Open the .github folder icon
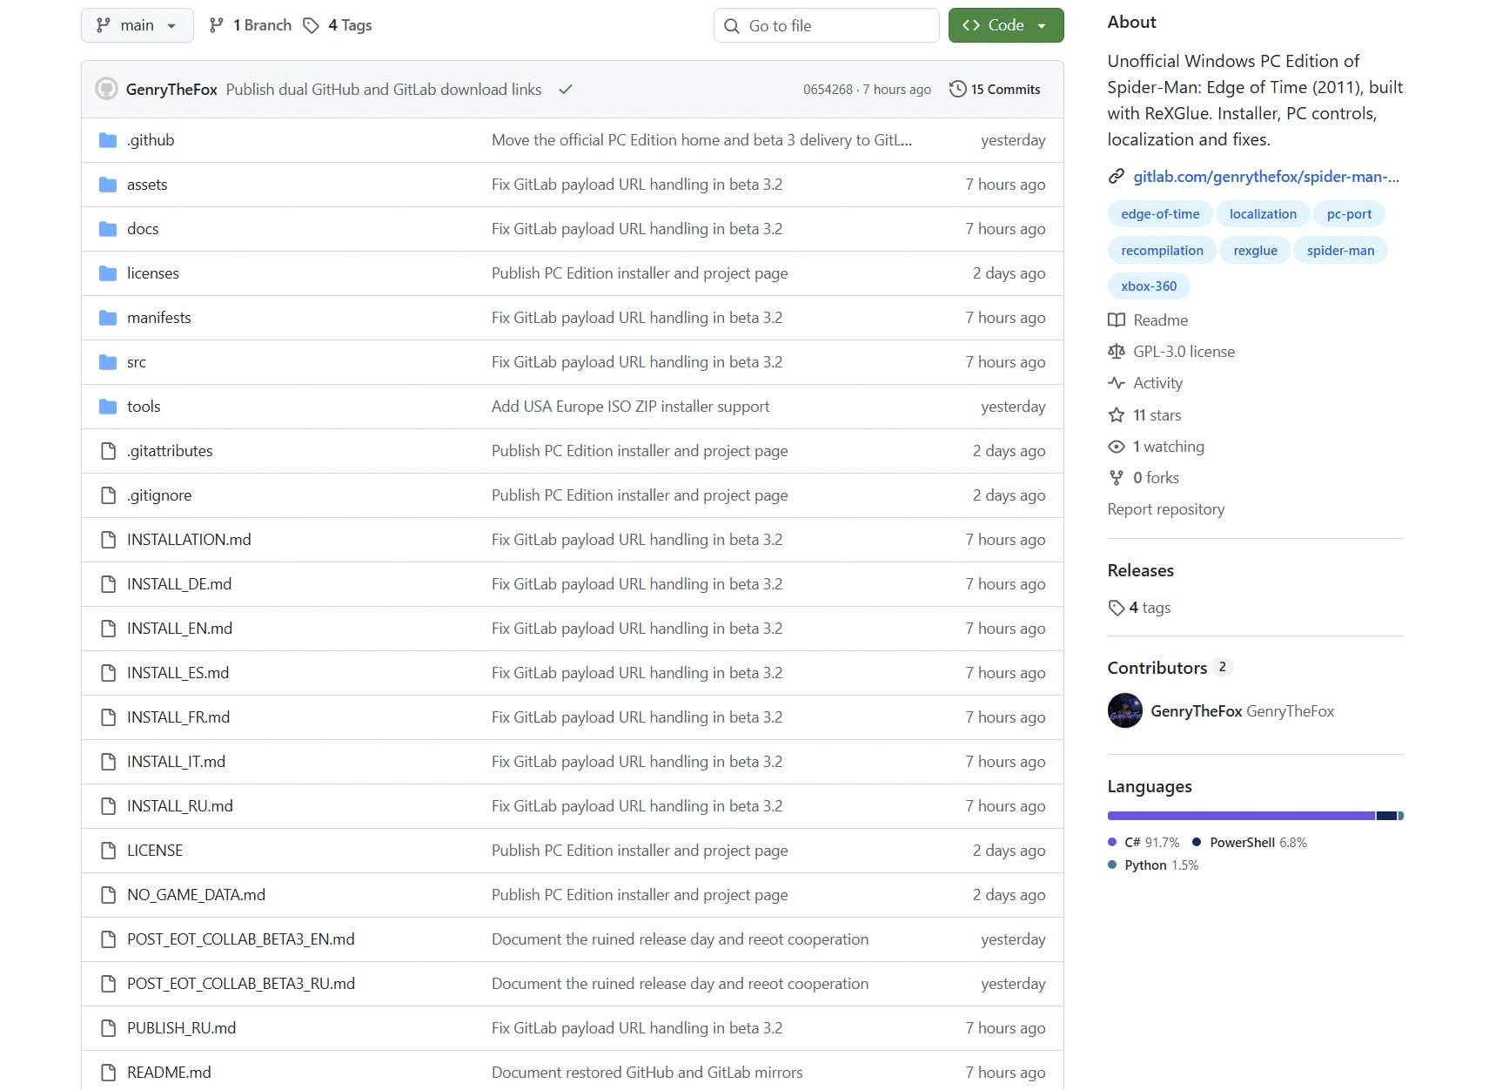 click(x=108, y=140)
